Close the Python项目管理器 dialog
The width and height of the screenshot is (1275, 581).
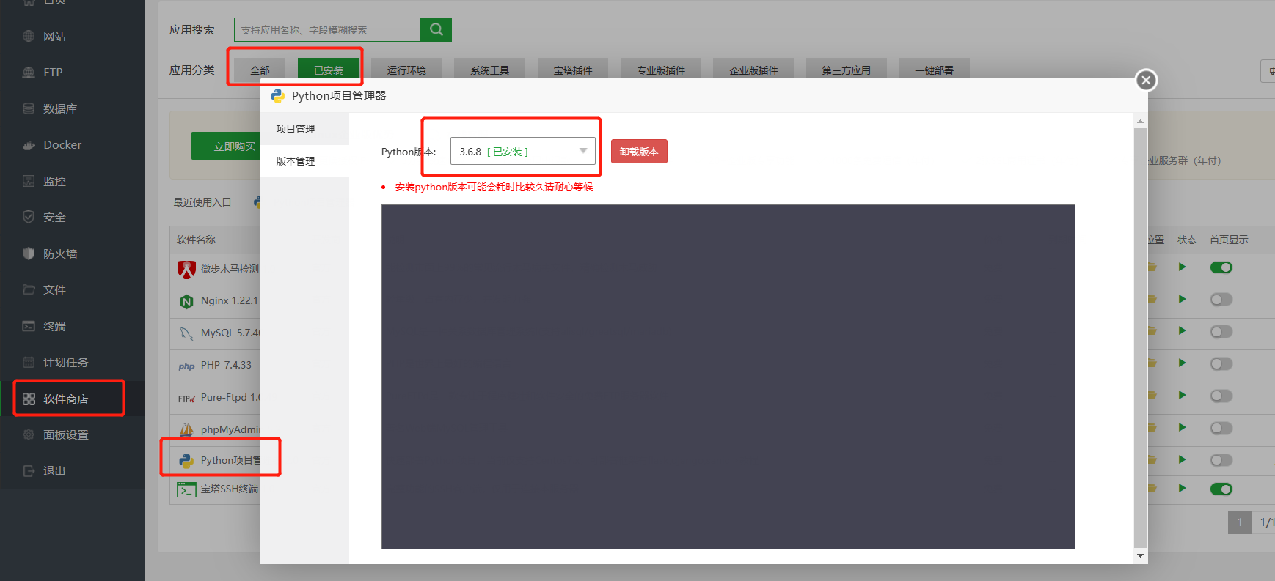point(1146,80)
